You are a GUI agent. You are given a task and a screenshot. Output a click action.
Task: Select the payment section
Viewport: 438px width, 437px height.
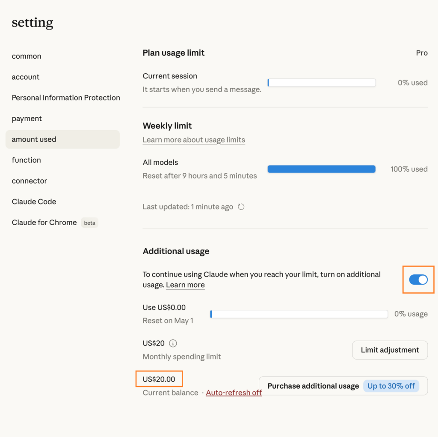27,119
